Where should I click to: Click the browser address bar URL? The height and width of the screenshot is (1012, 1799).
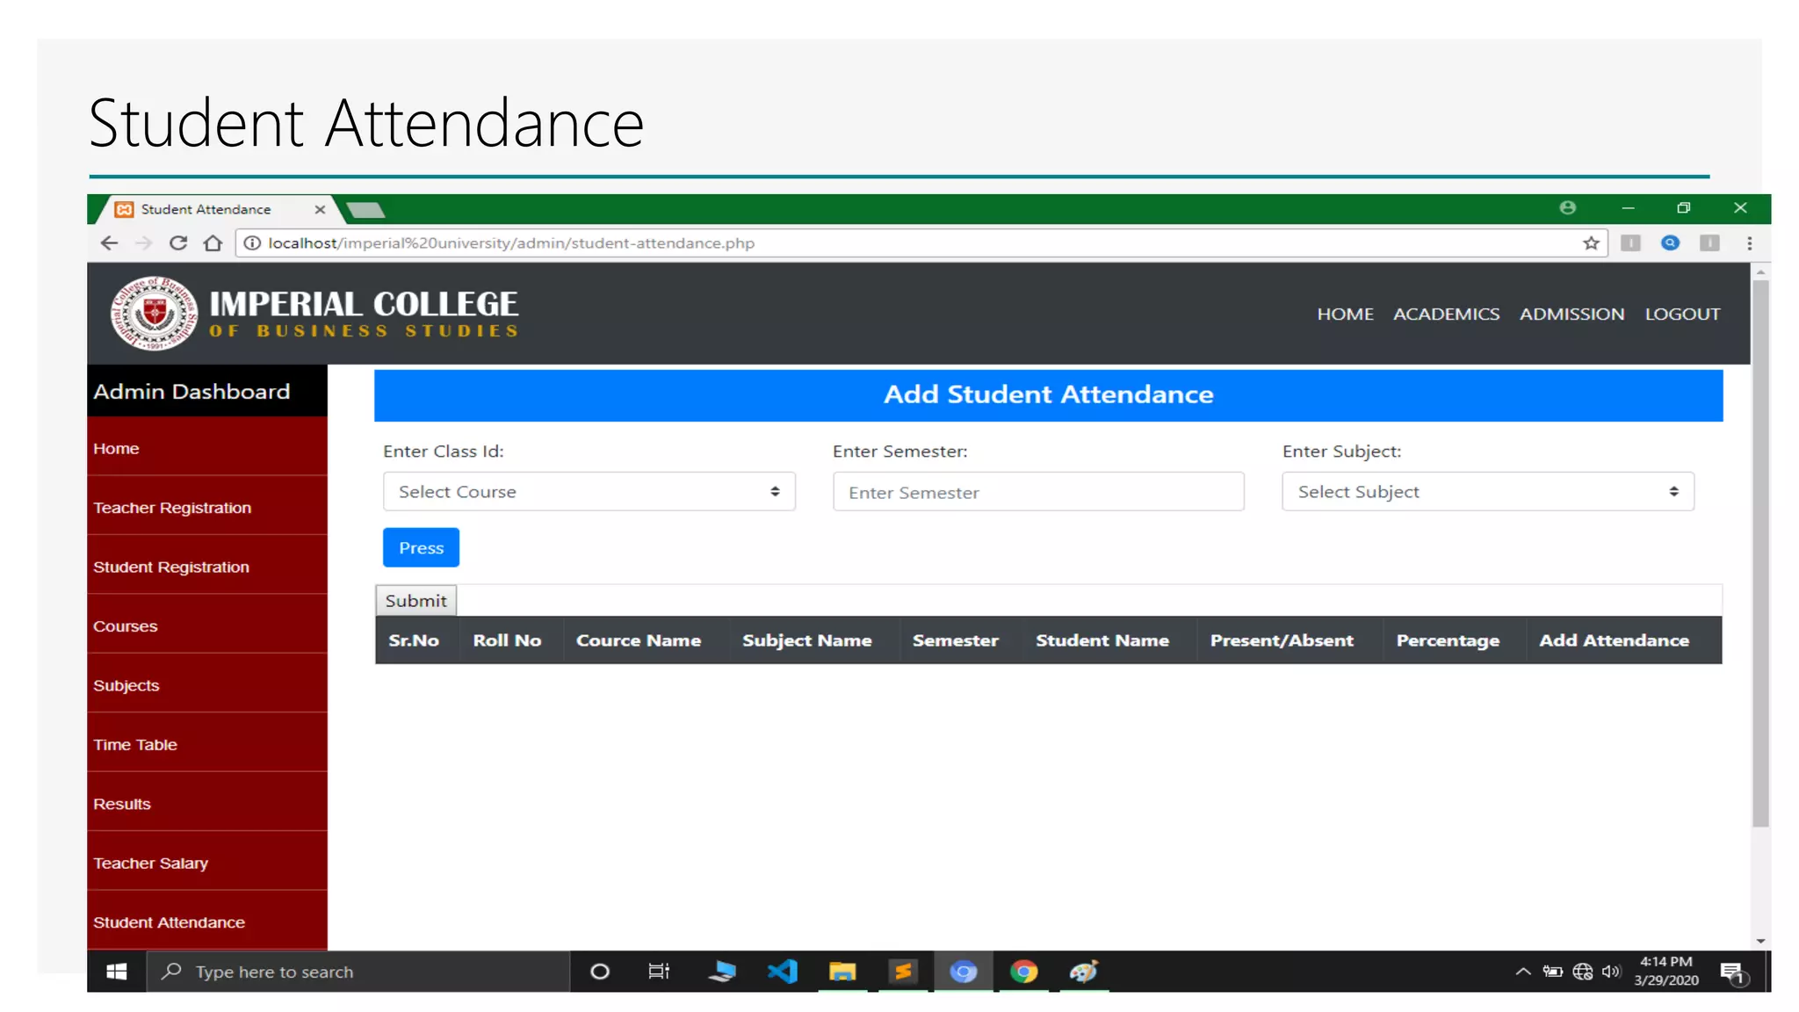tap(511, 243)
